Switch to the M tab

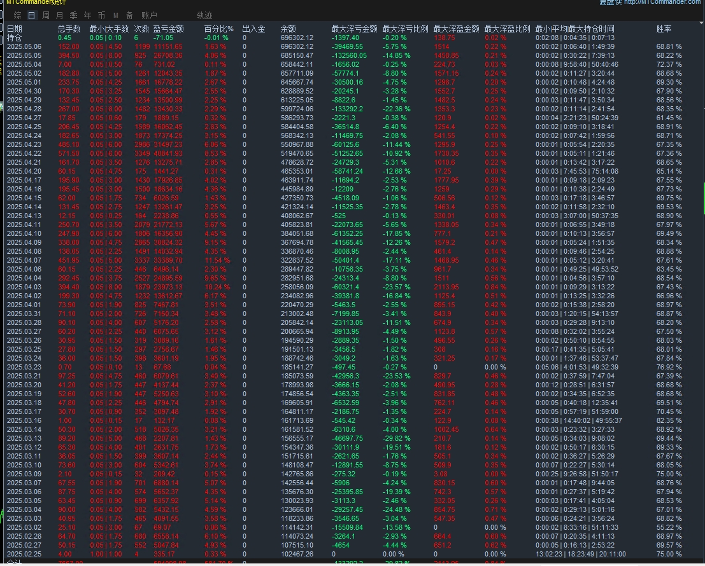(115, 16)
